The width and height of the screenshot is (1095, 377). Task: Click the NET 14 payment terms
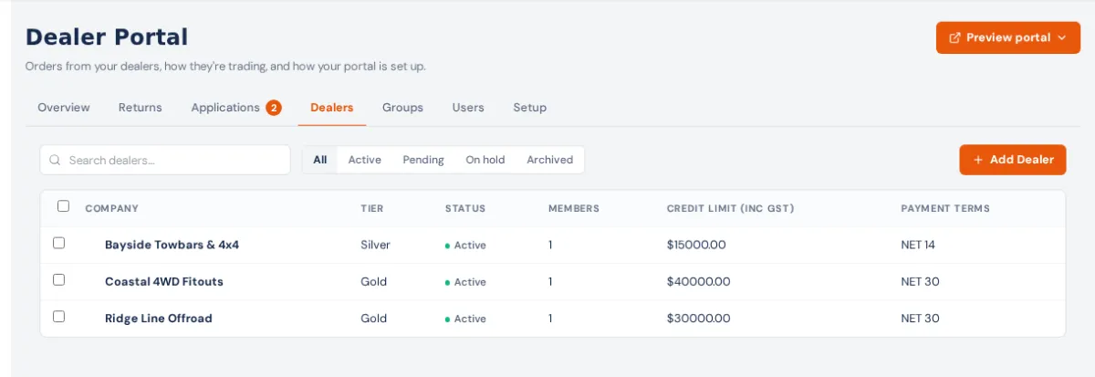point(918,245)
